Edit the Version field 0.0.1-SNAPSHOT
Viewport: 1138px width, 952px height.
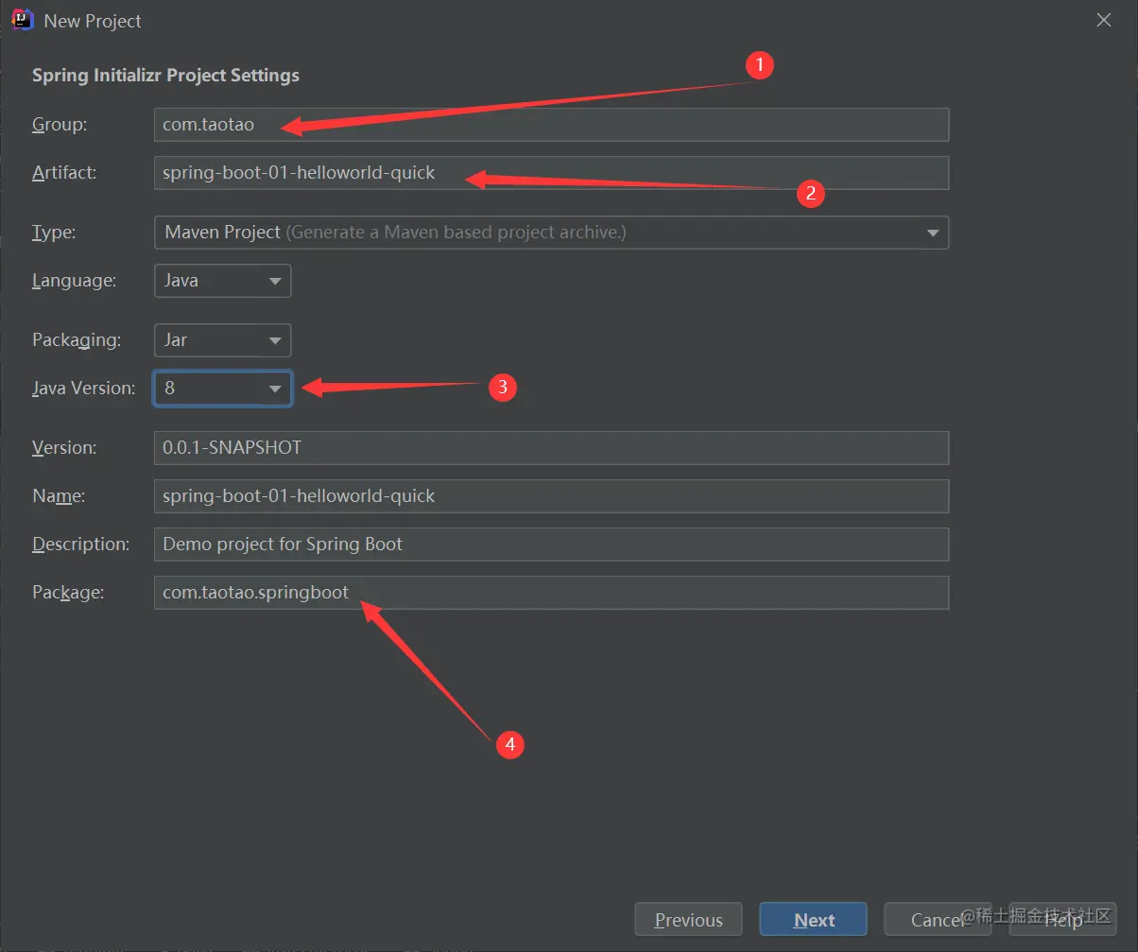pyautogui.click(x=551, y=448)
